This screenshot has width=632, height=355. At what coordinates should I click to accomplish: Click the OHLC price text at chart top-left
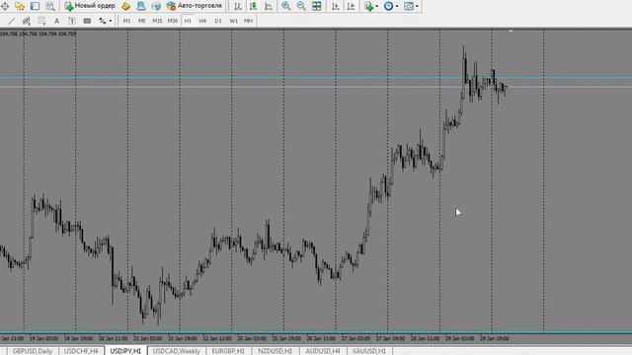pyautogui.click(x=38, y=34)
